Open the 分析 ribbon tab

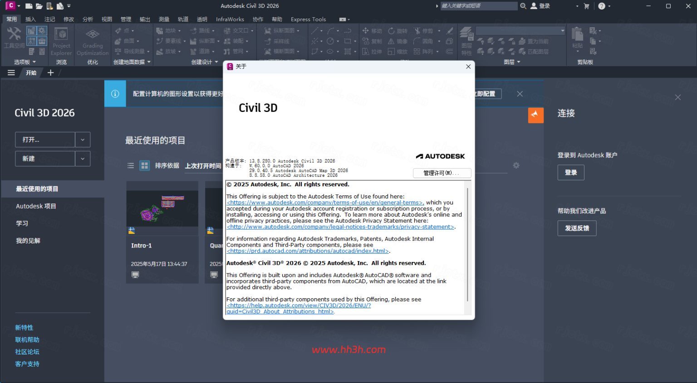88,19
